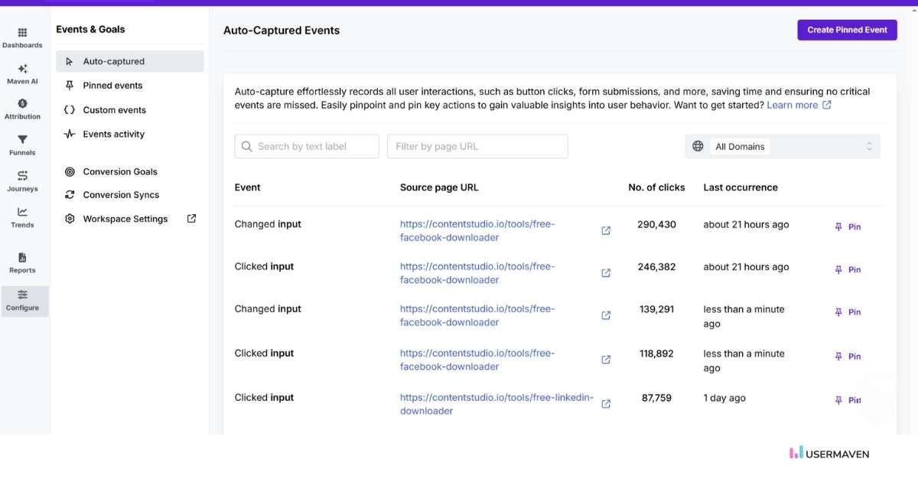This screenshot has height=482, width=918.
Task: Go to Pinned events
Action: [x=112, y=86]
